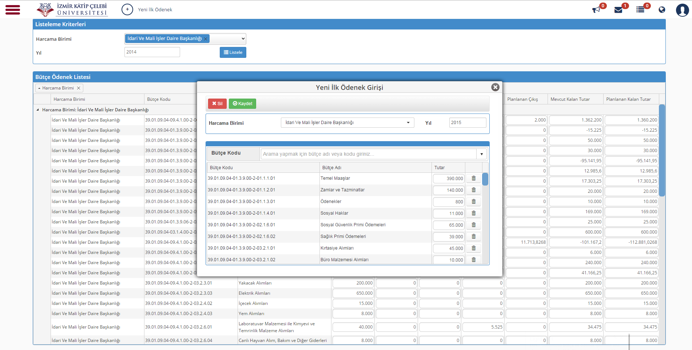Click the dialog table vertical scrollbar

[485, 179]
